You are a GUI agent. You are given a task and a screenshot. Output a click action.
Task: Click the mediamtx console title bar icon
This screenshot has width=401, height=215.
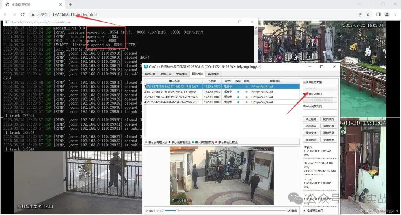click(7, 22)
